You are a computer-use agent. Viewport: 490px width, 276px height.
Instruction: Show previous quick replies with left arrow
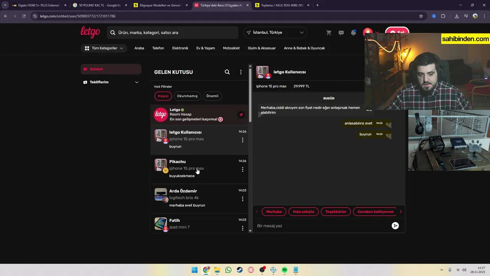257,212
